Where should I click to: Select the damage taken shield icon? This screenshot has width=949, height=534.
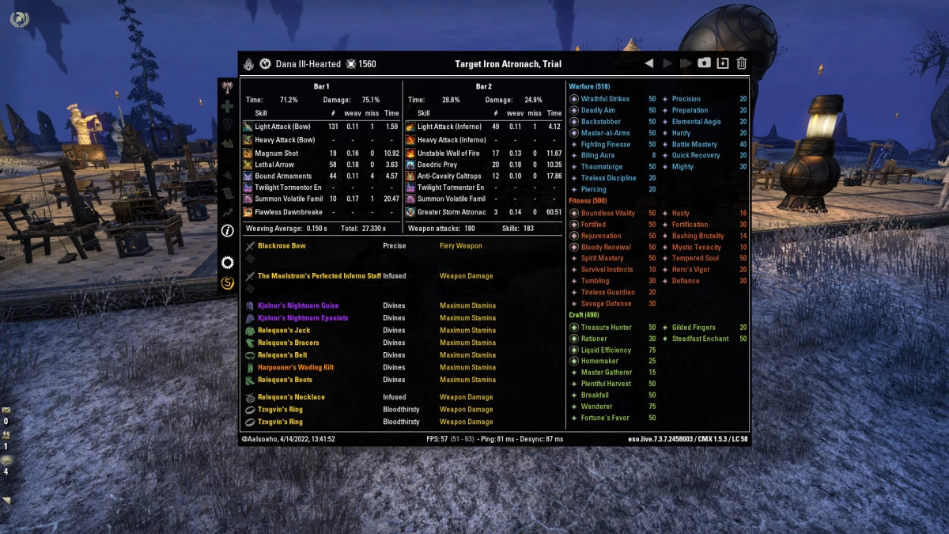click(x=228, y=124)
